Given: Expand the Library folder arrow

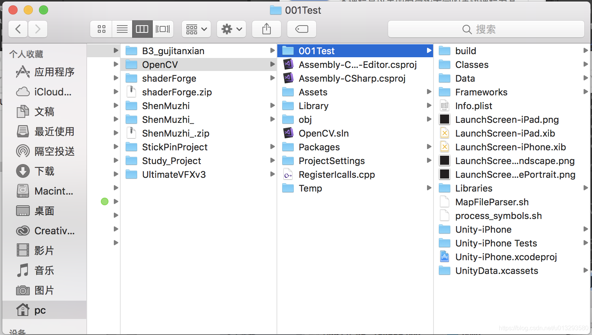Looking at the screenshot, I should pyautogui.click(x=429, y=106).
